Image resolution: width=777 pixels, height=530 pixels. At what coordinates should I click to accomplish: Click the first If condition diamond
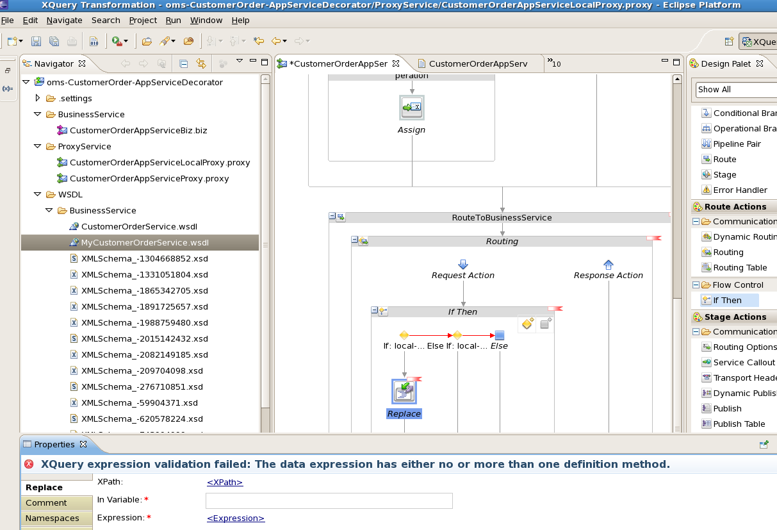point(404,335)
